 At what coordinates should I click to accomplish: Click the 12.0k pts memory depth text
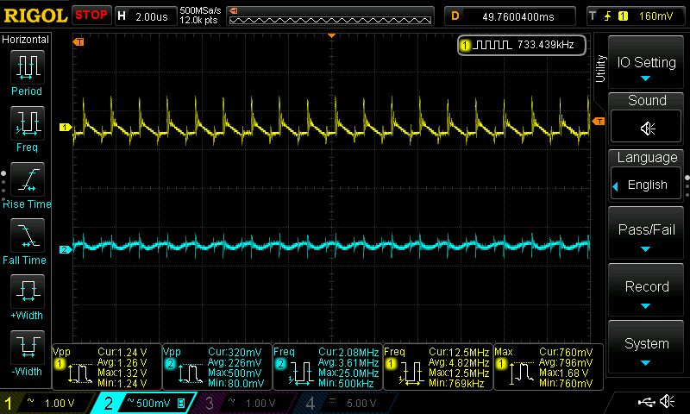[198, 21]
